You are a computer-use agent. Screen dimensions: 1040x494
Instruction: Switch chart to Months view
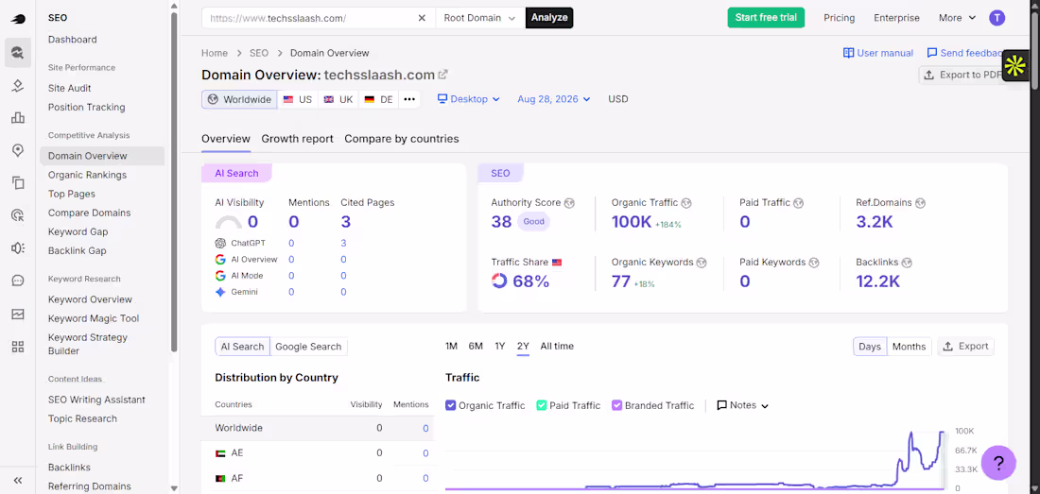pos(909,347)
